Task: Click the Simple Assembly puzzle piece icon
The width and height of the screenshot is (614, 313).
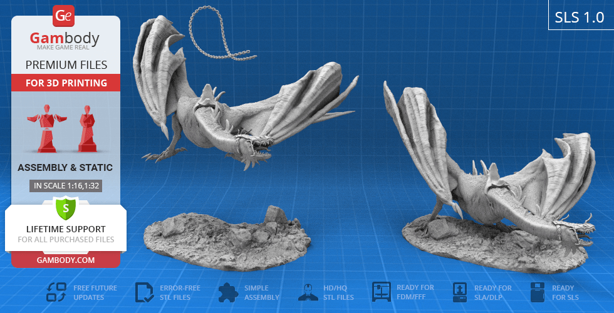Action: 228,292
